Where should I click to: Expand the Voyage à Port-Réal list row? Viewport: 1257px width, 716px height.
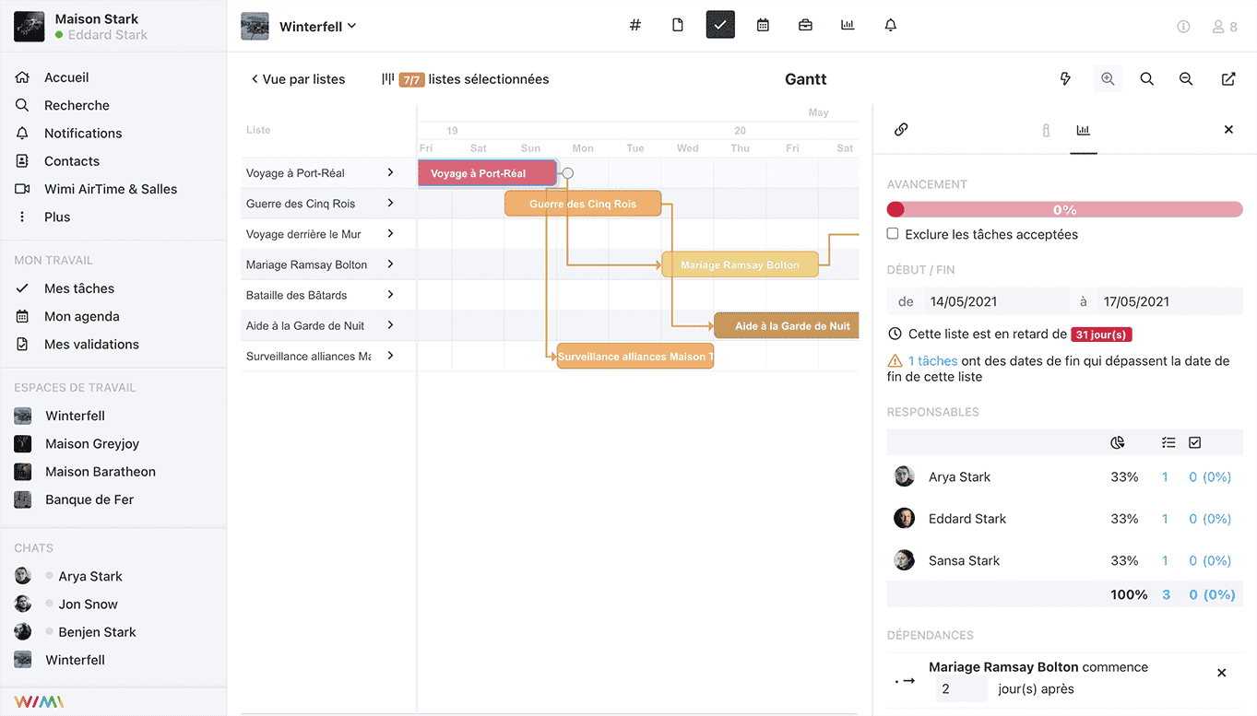(x=390, y=173)
